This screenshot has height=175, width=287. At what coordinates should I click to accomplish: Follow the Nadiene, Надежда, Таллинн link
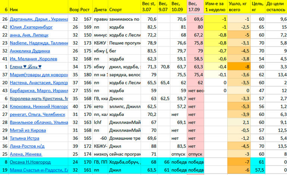click(39, 43)
